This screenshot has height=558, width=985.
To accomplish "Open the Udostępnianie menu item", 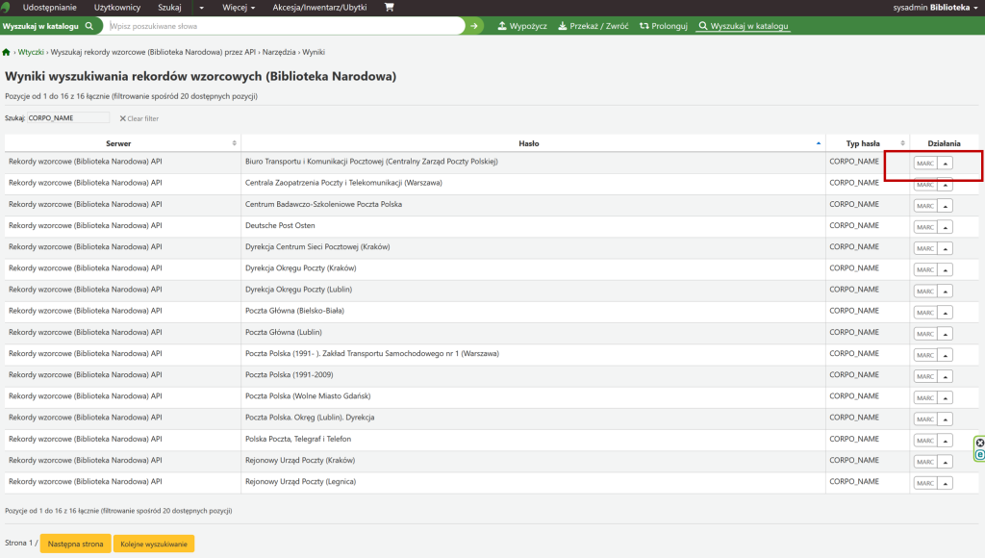I will tap(49, 8).
